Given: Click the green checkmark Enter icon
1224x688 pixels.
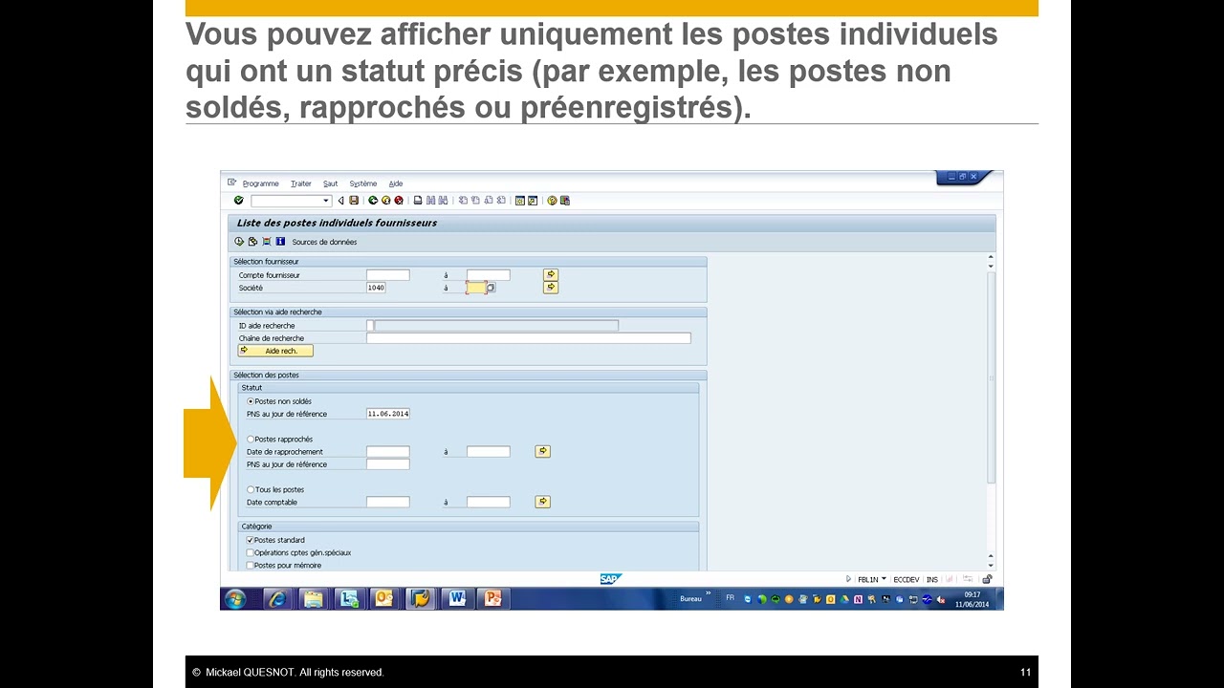Looking at the screenshot, I should [239, 201].
